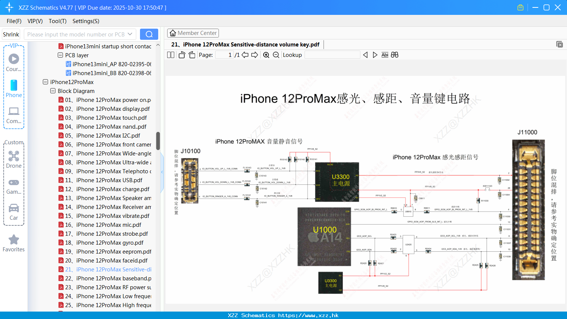Open 02 iPhone 12ProMax display.pdf
The height and width of the screenshot is (319, 567).
(104, 109)
